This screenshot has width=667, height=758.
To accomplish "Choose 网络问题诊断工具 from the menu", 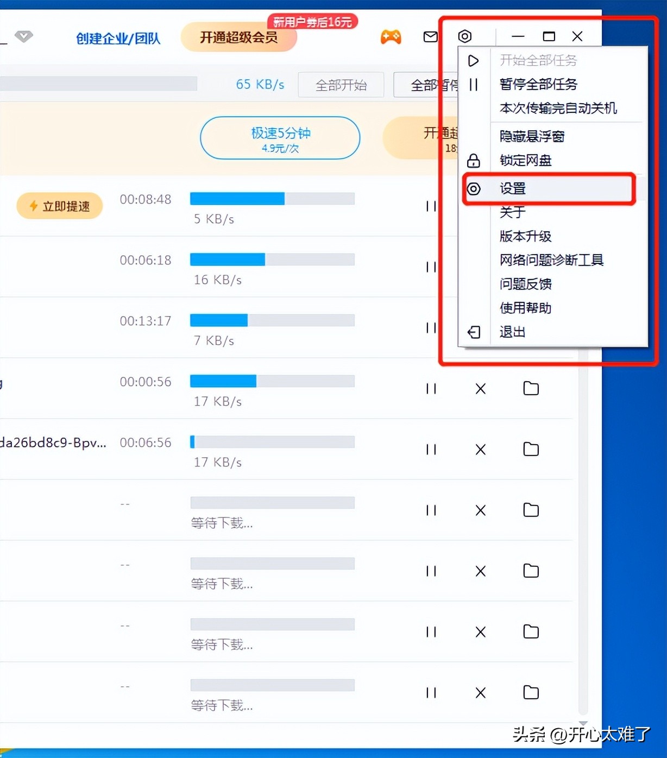I will click(552, 260).
